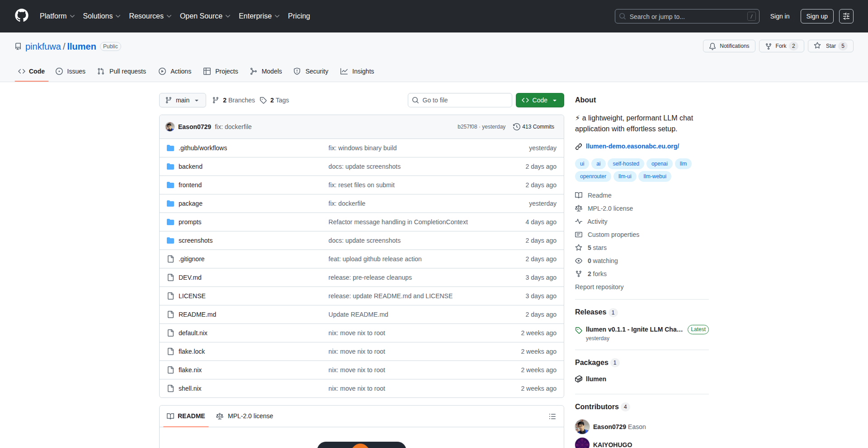The width and height of the screenshot is (868, 448).
Task: Open the Insights tab
Action: [357, 71]
